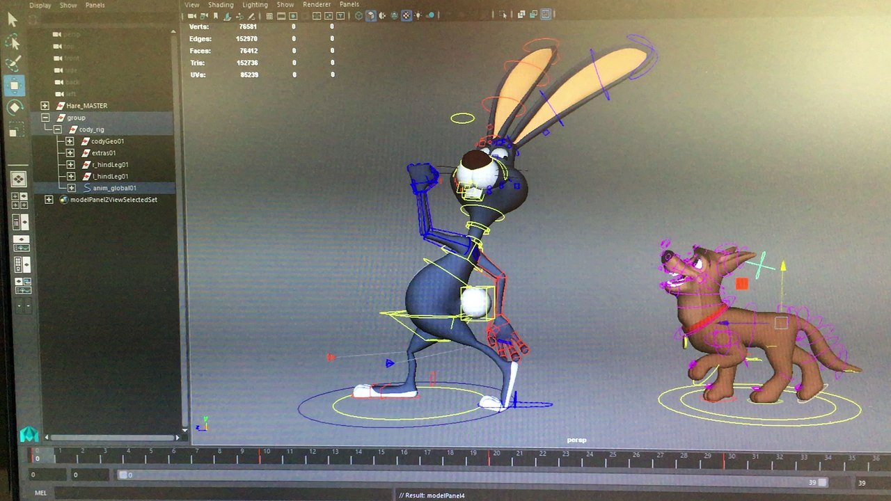Toggle use all lights bulb icon

pyautogui.click(x=420, y=15)
